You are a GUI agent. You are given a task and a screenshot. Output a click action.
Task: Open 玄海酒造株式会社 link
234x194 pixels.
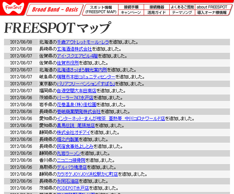click(74, 49)
